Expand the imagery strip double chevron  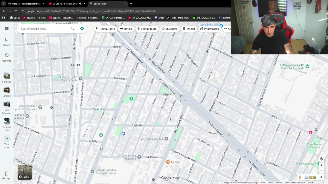click(321, 177)
